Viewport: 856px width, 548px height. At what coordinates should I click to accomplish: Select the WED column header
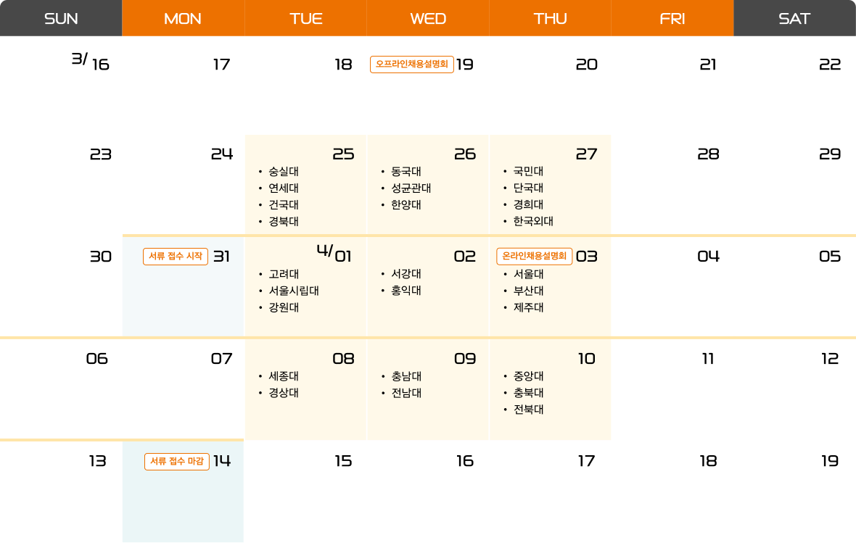point(428,19)
